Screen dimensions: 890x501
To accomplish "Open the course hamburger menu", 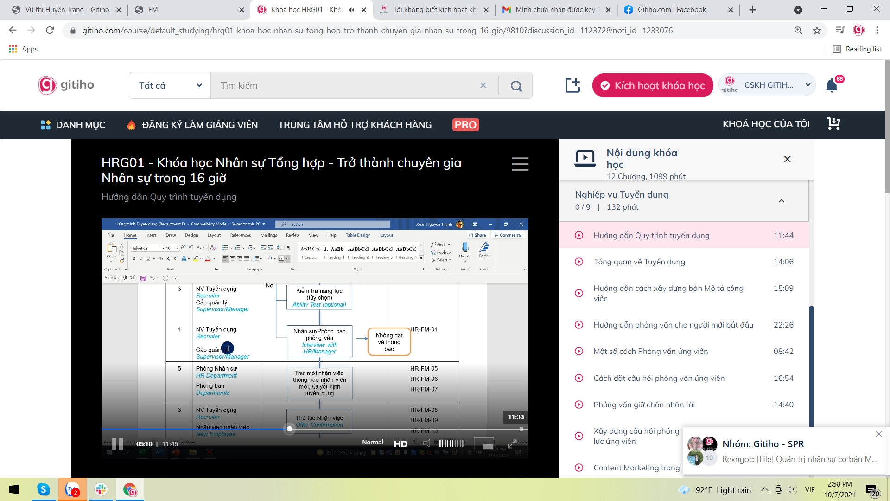I will click(x=520, y=164).
